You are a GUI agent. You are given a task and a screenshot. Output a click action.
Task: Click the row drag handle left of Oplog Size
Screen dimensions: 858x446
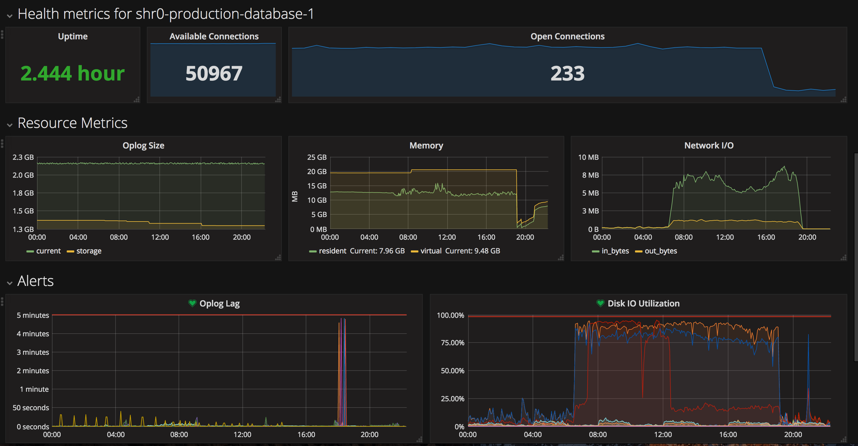2,143
